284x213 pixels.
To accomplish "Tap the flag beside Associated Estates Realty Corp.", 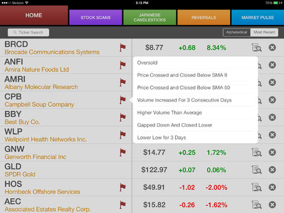I will click(122, 205).
